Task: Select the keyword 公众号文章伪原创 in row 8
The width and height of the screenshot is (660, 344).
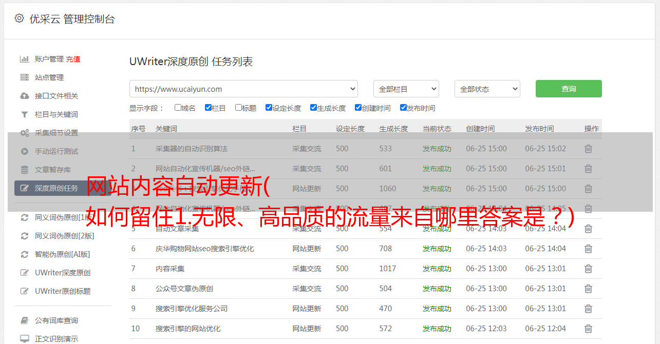Action: coord(184,289)
